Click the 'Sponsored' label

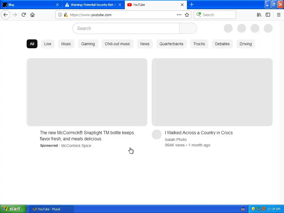[x=49, y=145]
